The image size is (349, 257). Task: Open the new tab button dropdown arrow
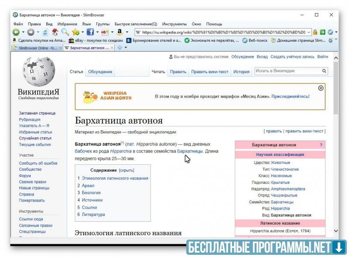pos(126,48)
